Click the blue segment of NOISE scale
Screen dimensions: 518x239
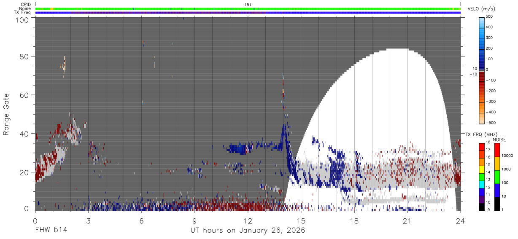[x=497, y=190]
